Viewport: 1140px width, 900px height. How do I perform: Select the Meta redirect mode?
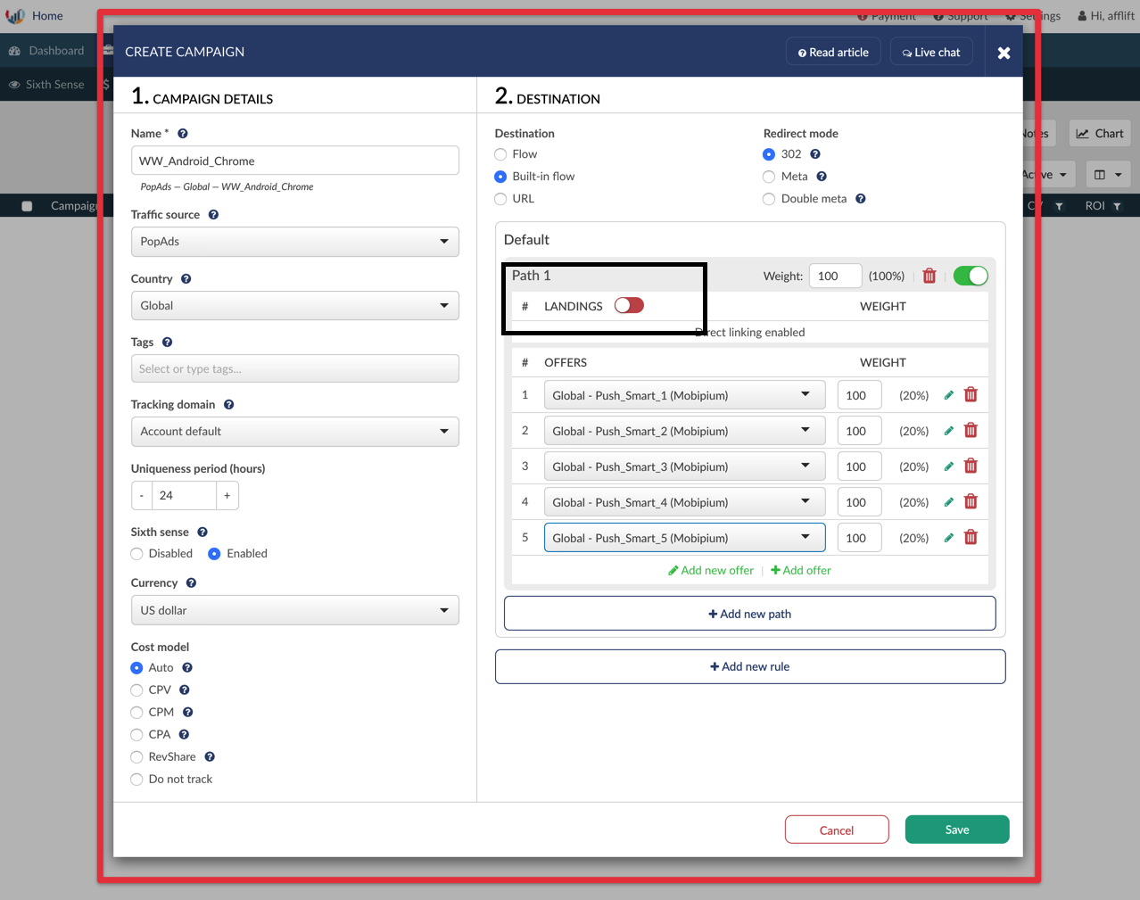click(769, 178)
